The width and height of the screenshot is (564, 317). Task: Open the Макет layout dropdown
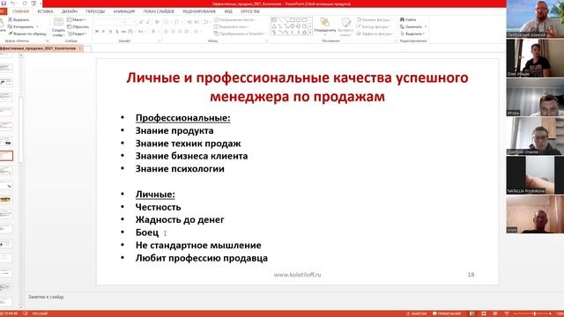click(x=77, y=19)
